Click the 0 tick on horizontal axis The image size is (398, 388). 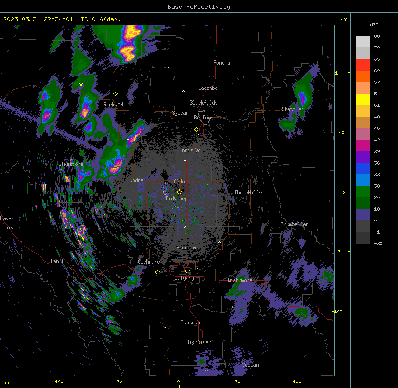click(x=178, y=382)
